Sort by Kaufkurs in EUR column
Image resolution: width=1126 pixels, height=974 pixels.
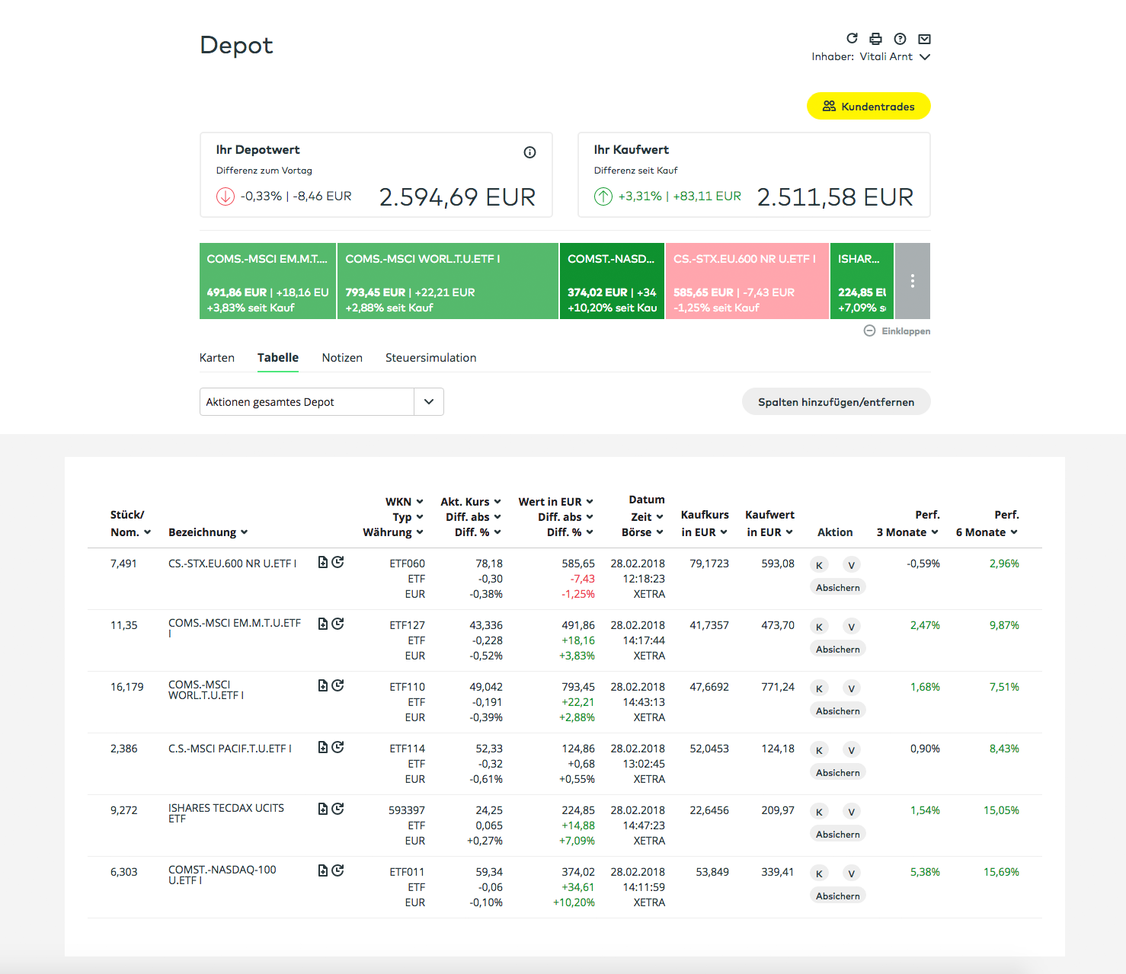(705, 524)
